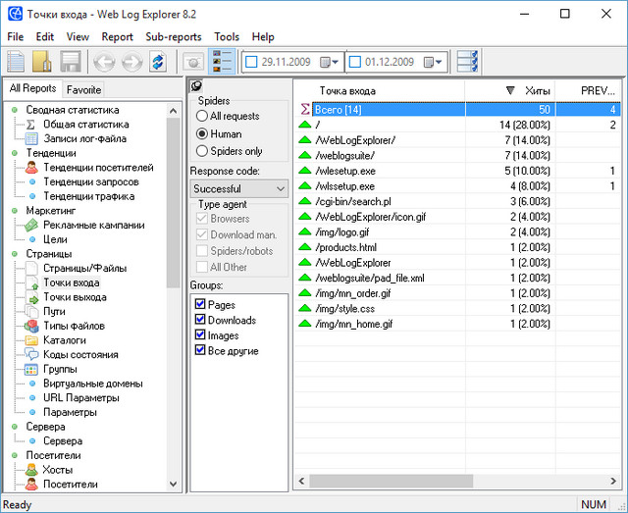Open the Типы файлов report
Screen dimensions: 628x513
(x=74, y=326)
